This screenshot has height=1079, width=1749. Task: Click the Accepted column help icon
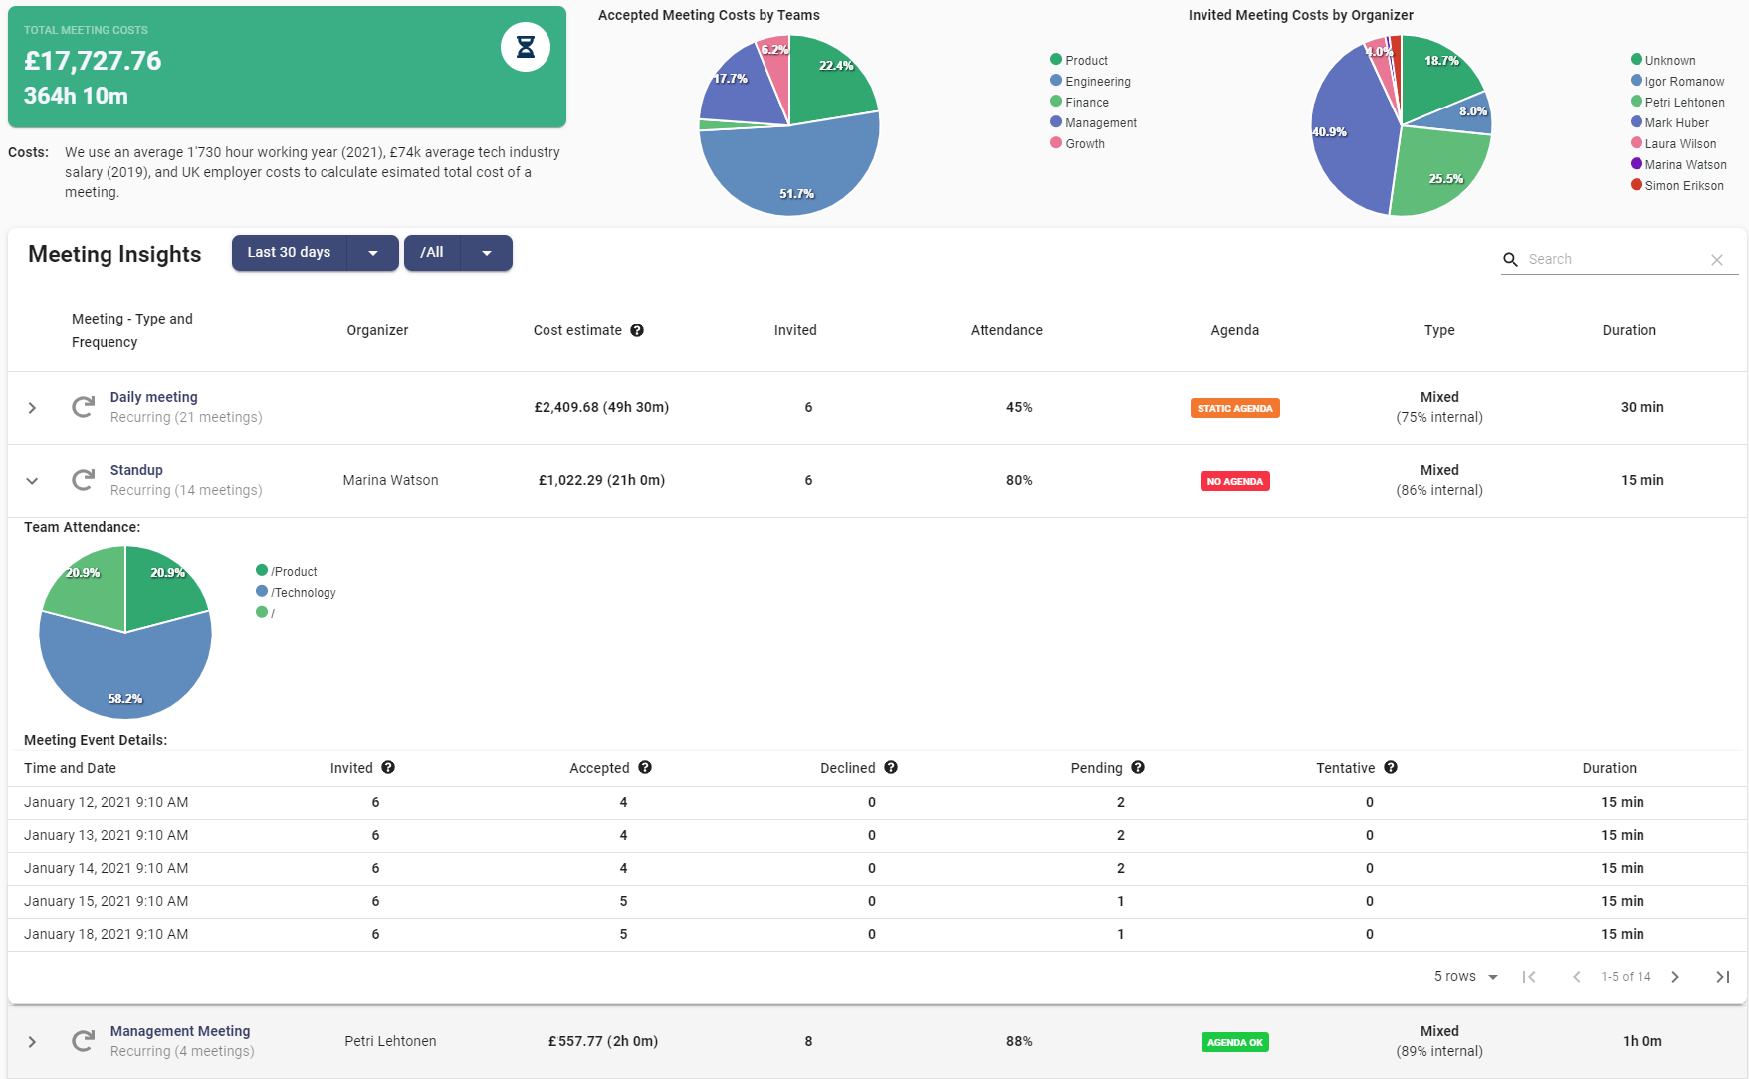tap(645, 768)
